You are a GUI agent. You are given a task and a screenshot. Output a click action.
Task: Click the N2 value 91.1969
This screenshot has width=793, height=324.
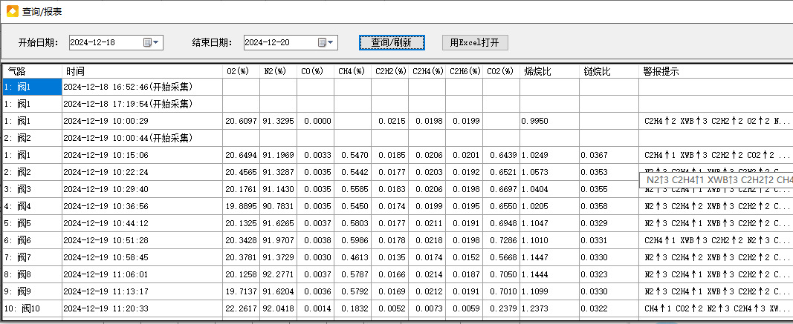(278, 155)
